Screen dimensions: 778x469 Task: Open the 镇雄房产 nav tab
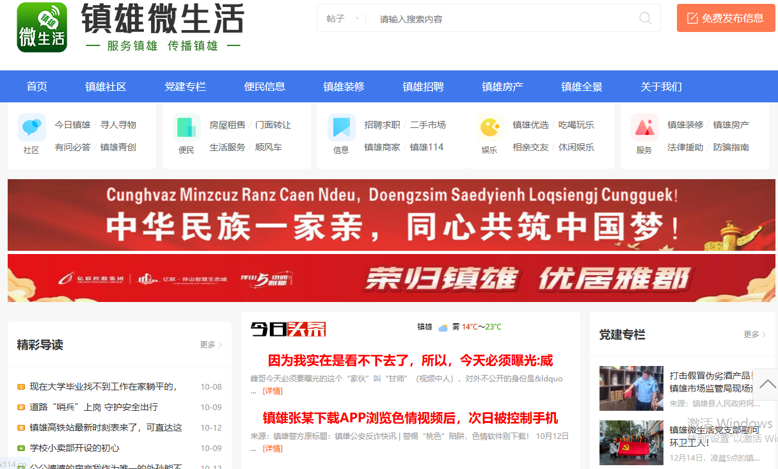tap(503, 86)
